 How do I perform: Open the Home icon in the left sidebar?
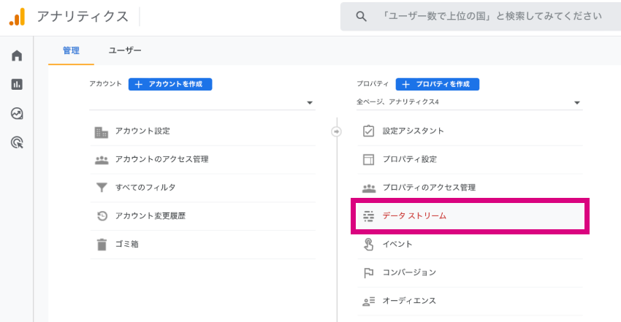(17, 55)
